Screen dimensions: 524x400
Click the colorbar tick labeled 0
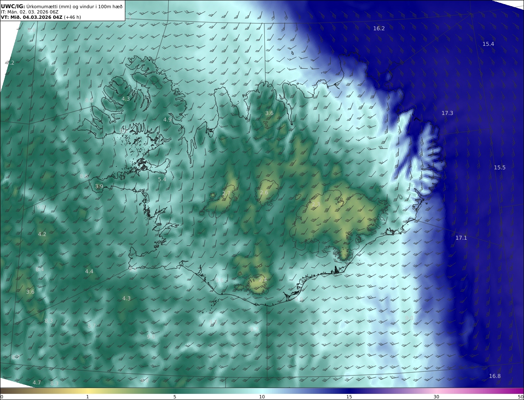pos(2,397)
